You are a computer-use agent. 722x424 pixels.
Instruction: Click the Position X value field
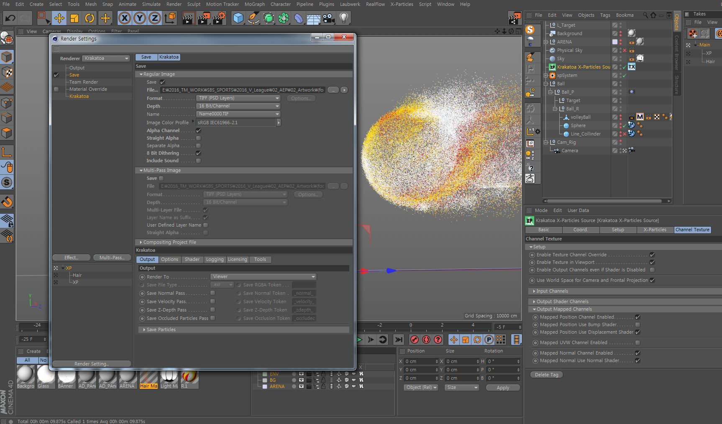[420, 361]
